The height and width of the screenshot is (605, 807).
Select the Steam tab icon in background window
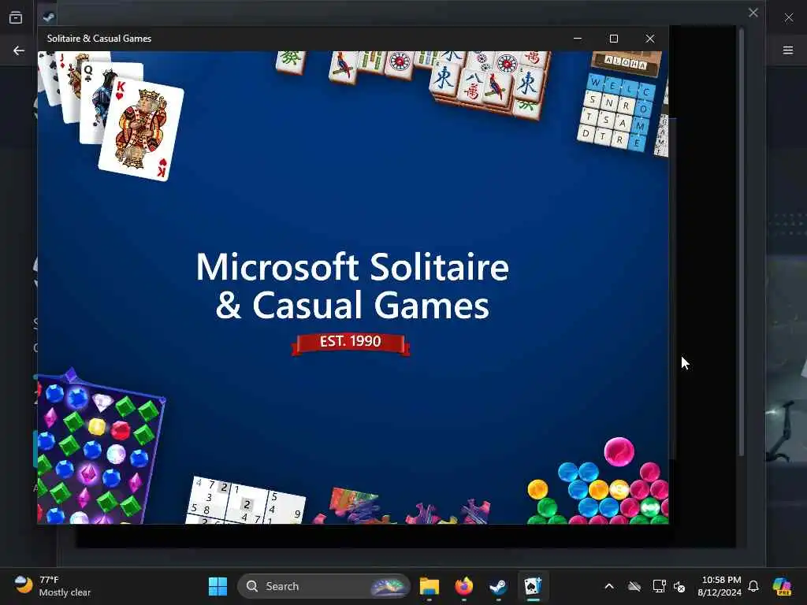tap(48, 17)
